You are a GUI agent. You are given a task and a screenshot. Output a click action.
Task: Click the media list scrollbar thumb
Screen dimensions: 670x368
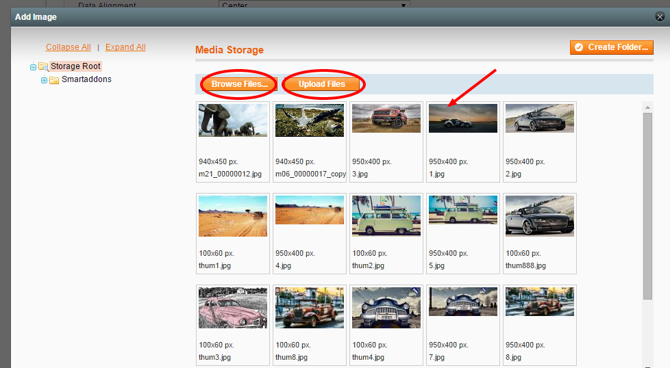[x=648, y=206]
